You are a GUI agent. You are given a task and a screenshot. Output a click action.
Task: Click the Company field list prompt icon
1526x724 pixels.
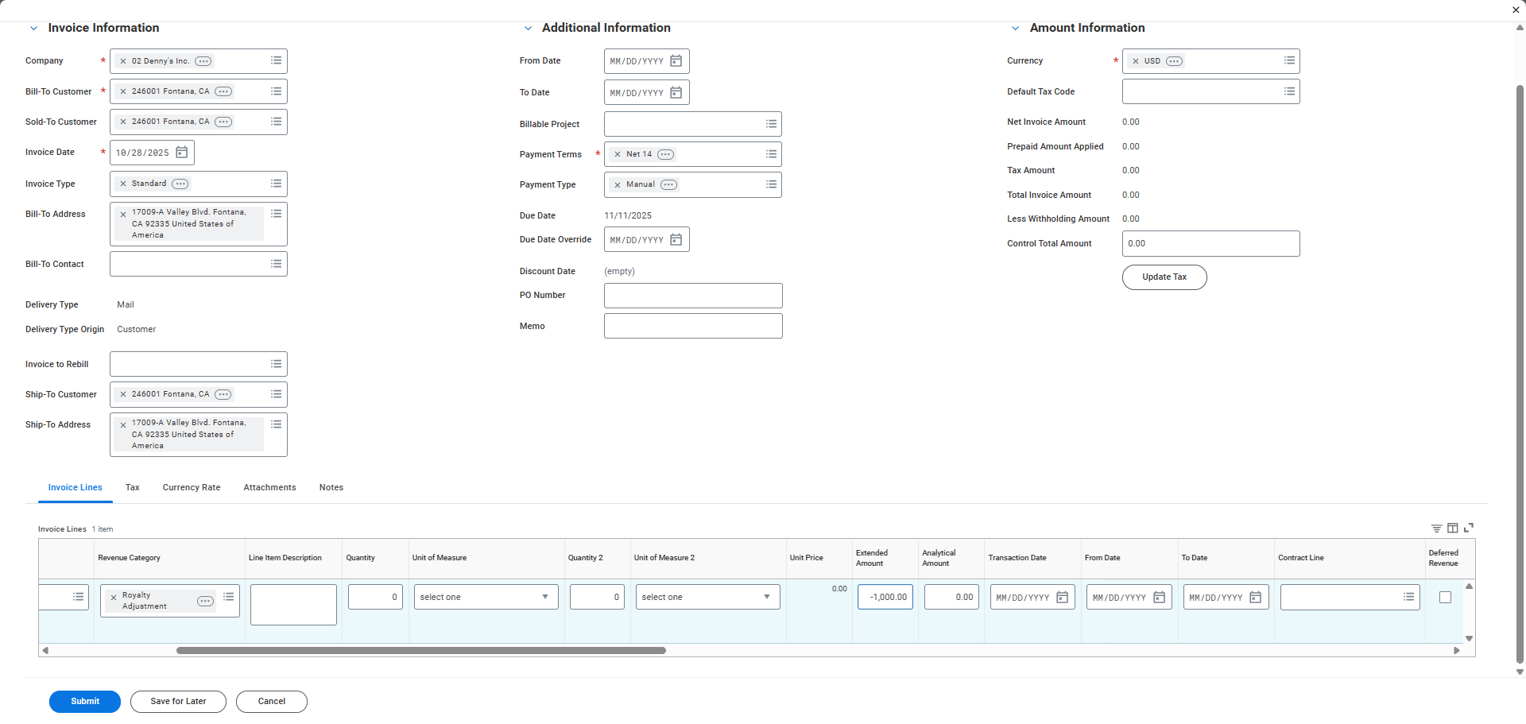276,61
